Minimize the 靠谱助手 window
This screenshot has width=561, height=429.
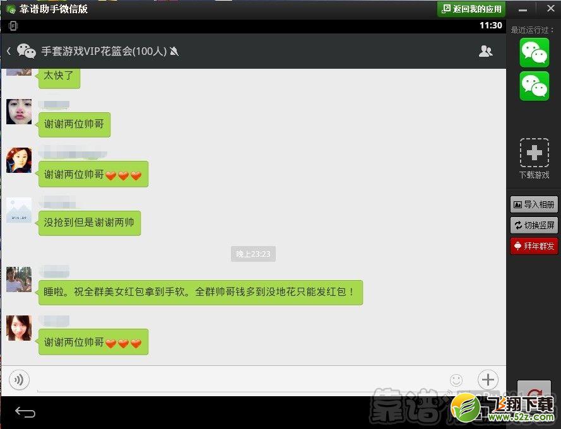point(523,9)
